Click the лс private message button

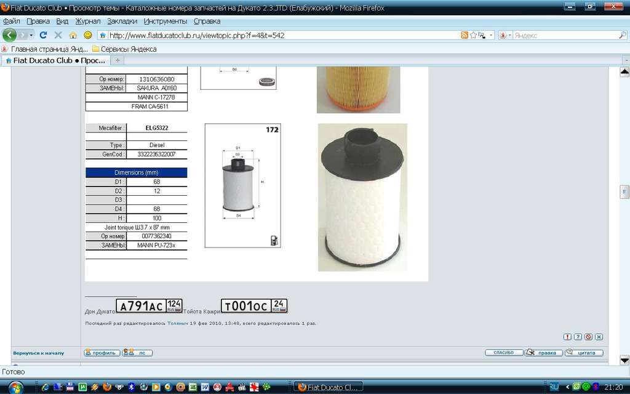pos(137,353)
